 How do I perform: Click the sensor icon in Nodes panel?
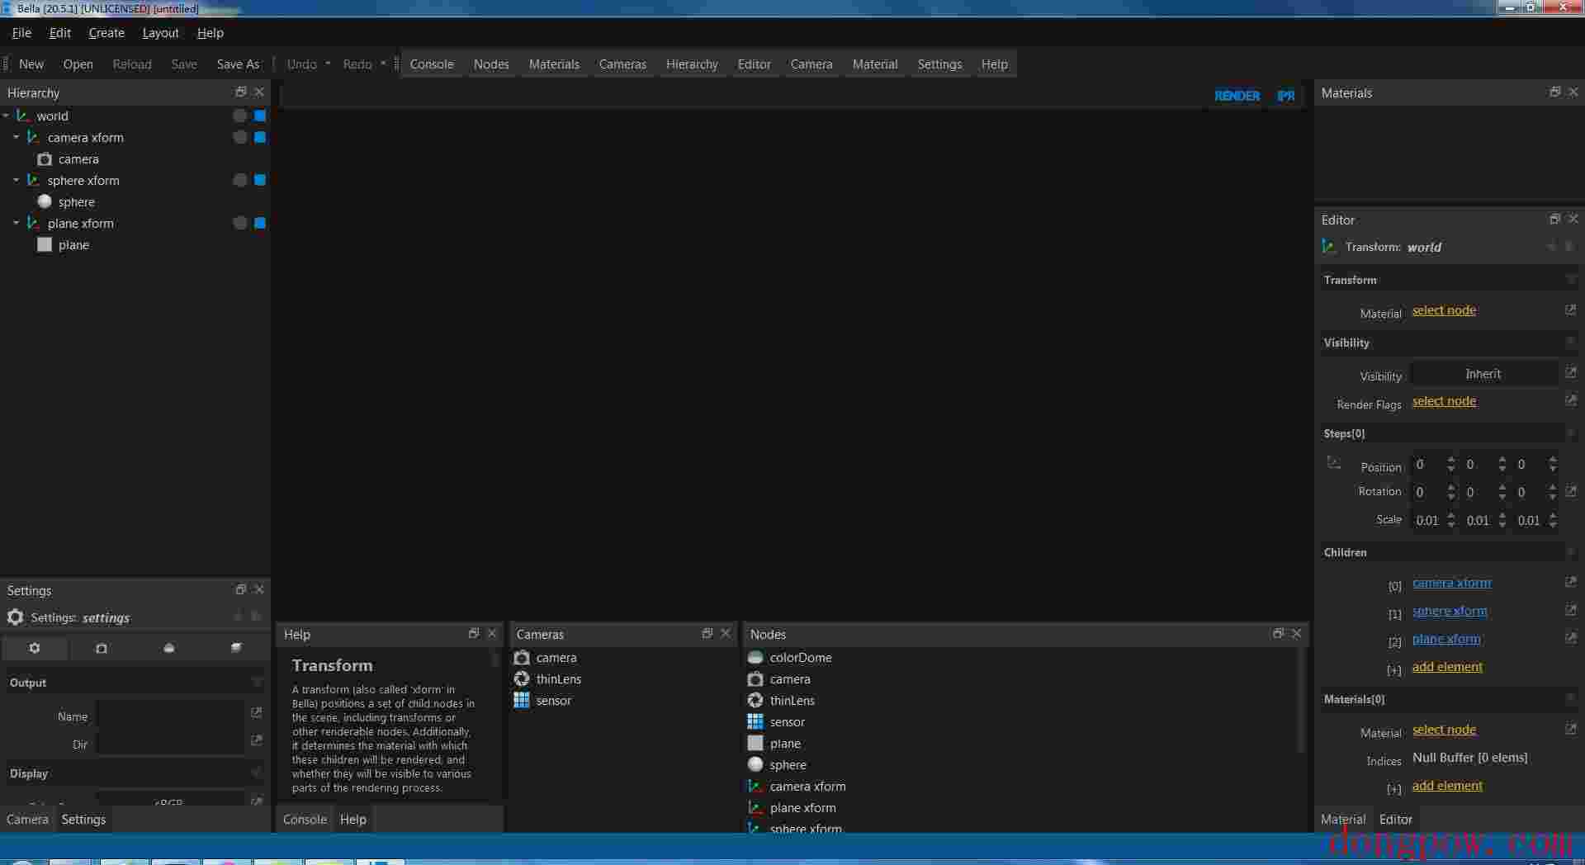pyautogui.click(x=755, y=722)
